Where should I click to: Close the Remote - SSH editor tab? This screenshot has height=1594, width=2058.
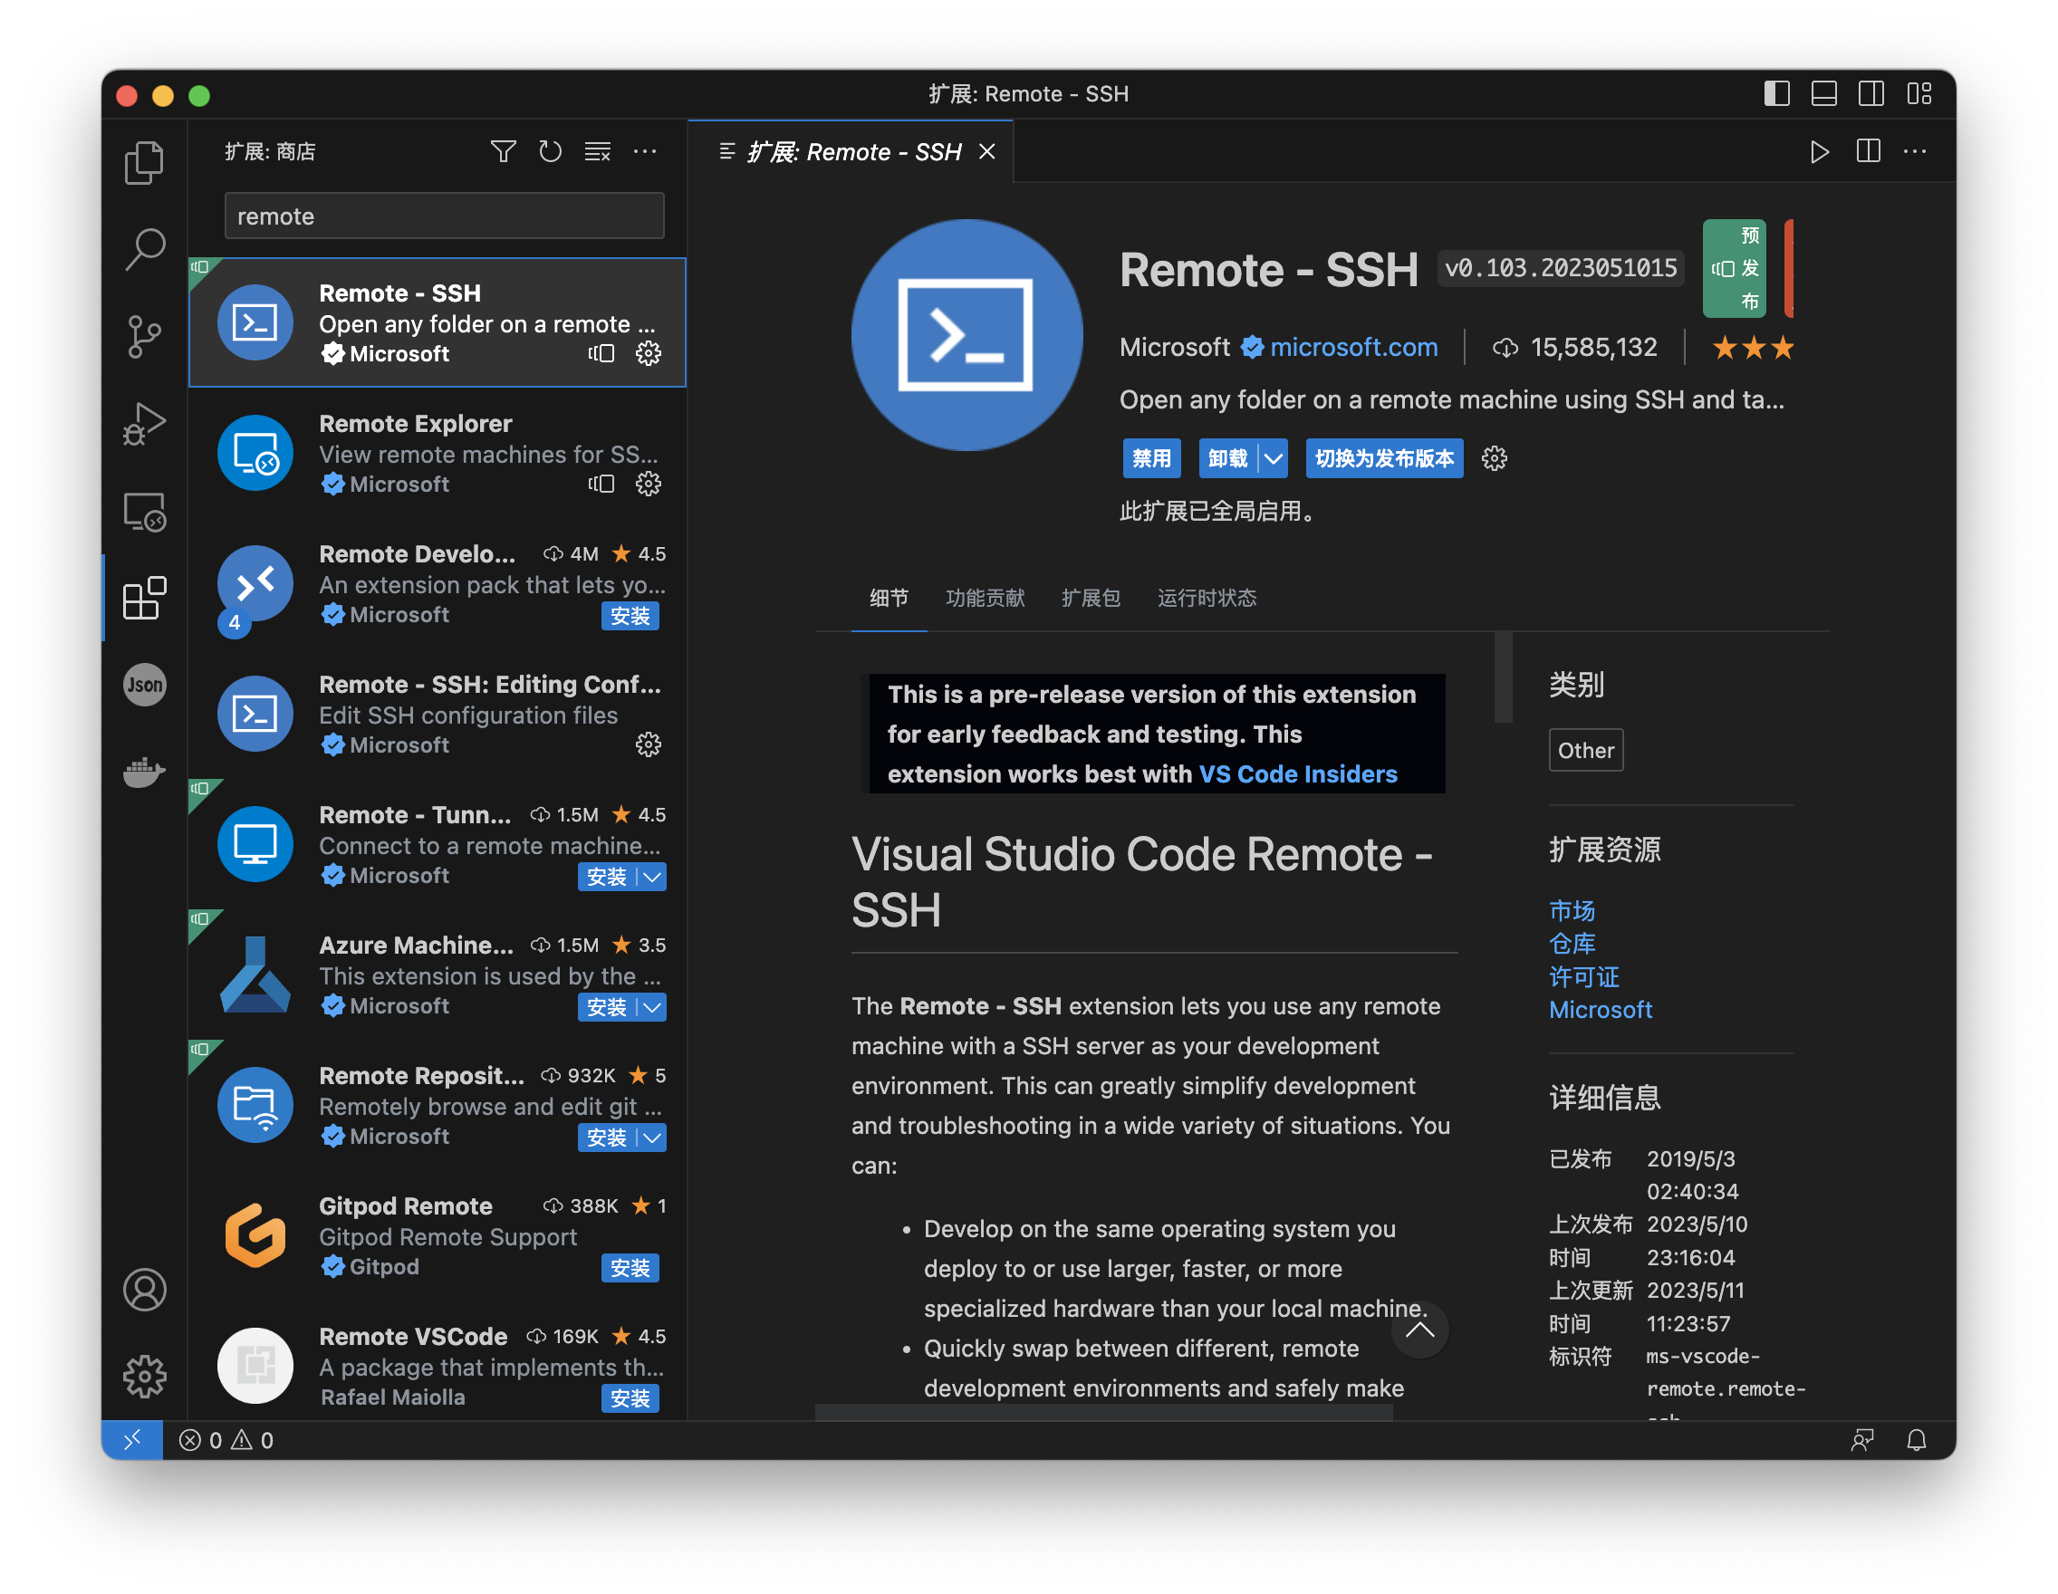(986, 151)
